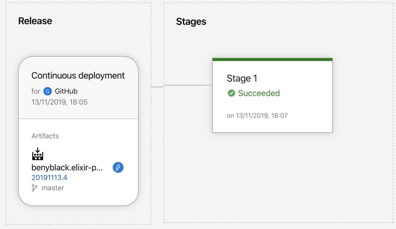
Task: Click the word 'for' before GitHub
Action: coord(36,91)
